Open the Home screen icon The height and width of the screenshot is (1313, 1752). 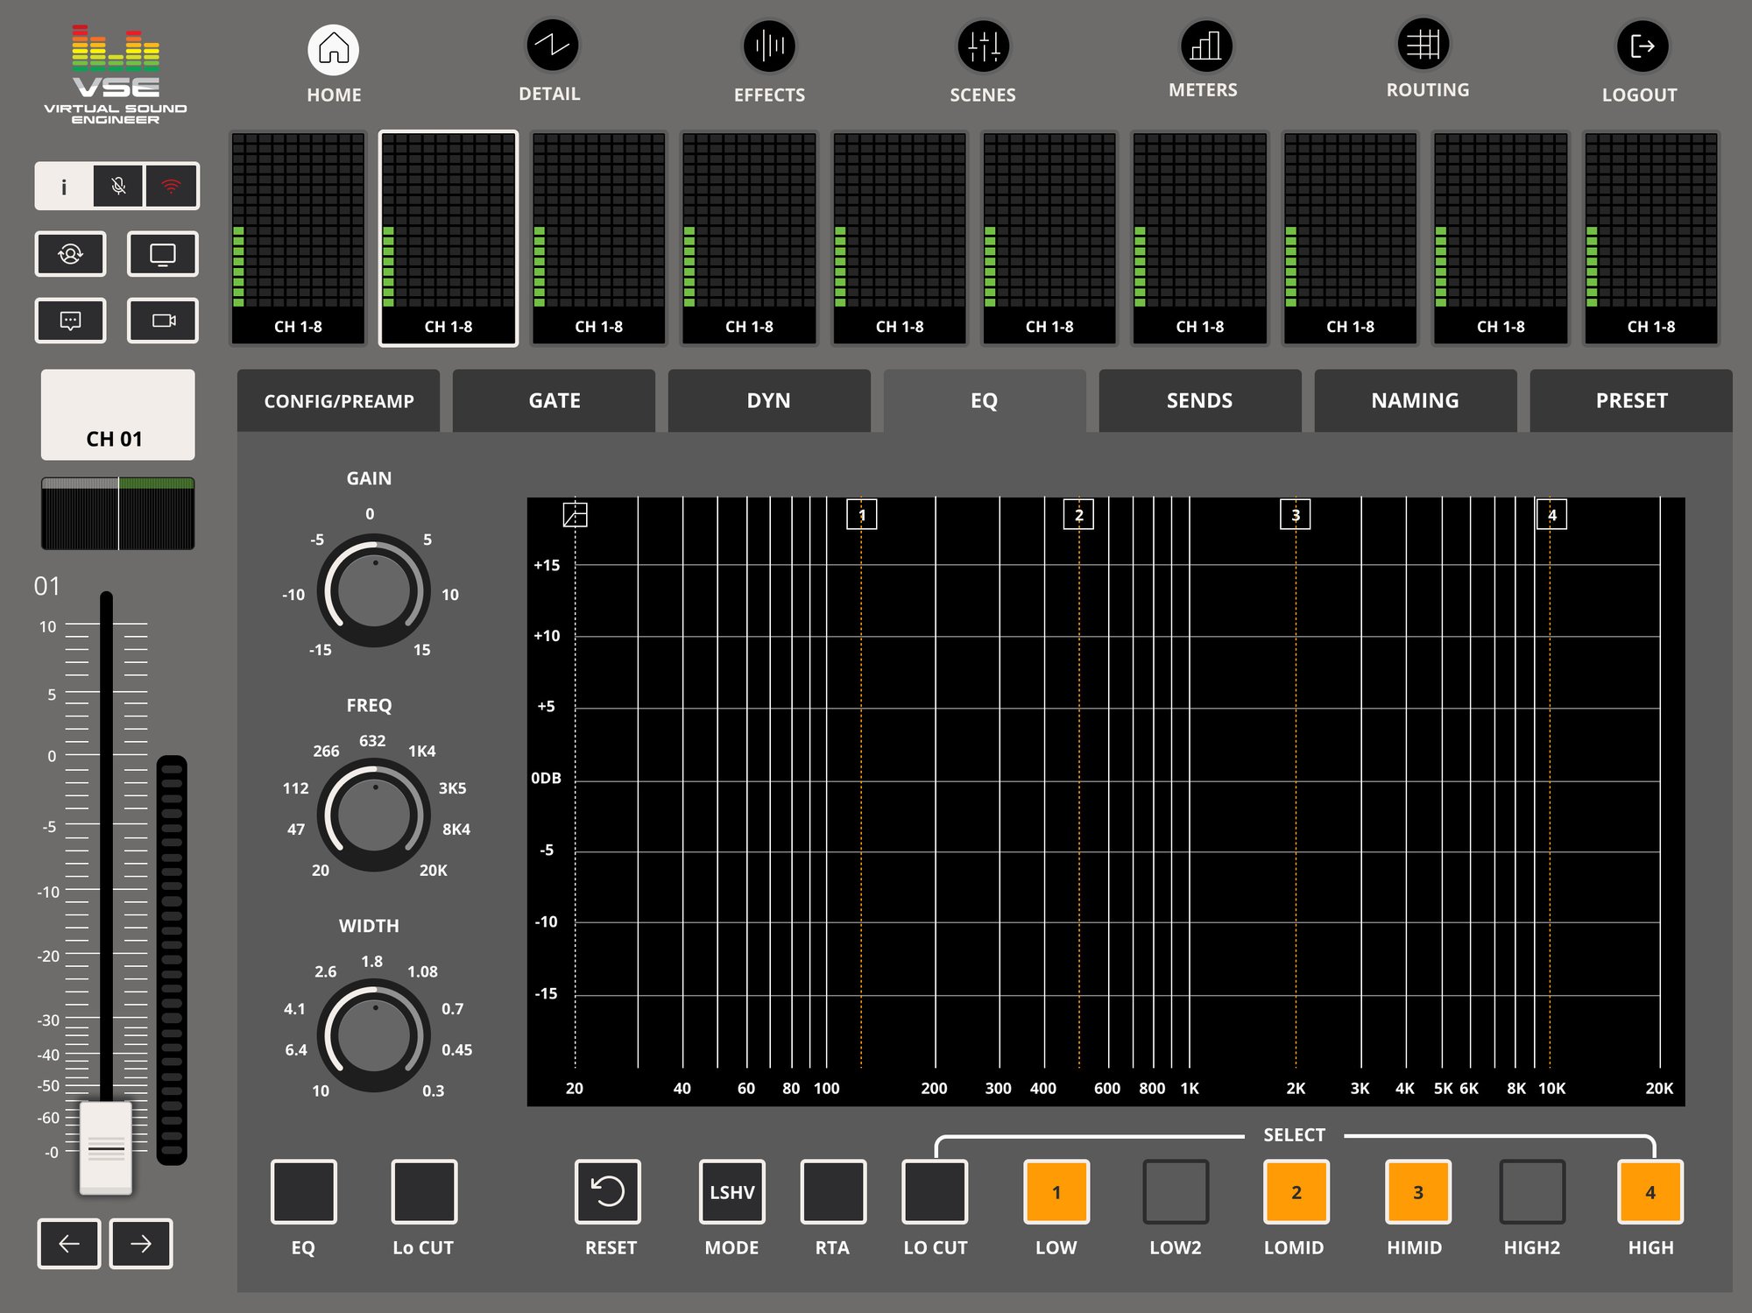pyautogui.click(x=334, y=48)
